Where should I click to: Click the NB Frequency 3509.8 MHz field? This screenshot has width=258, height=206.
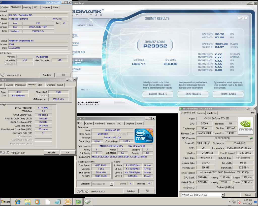[58, 99]
